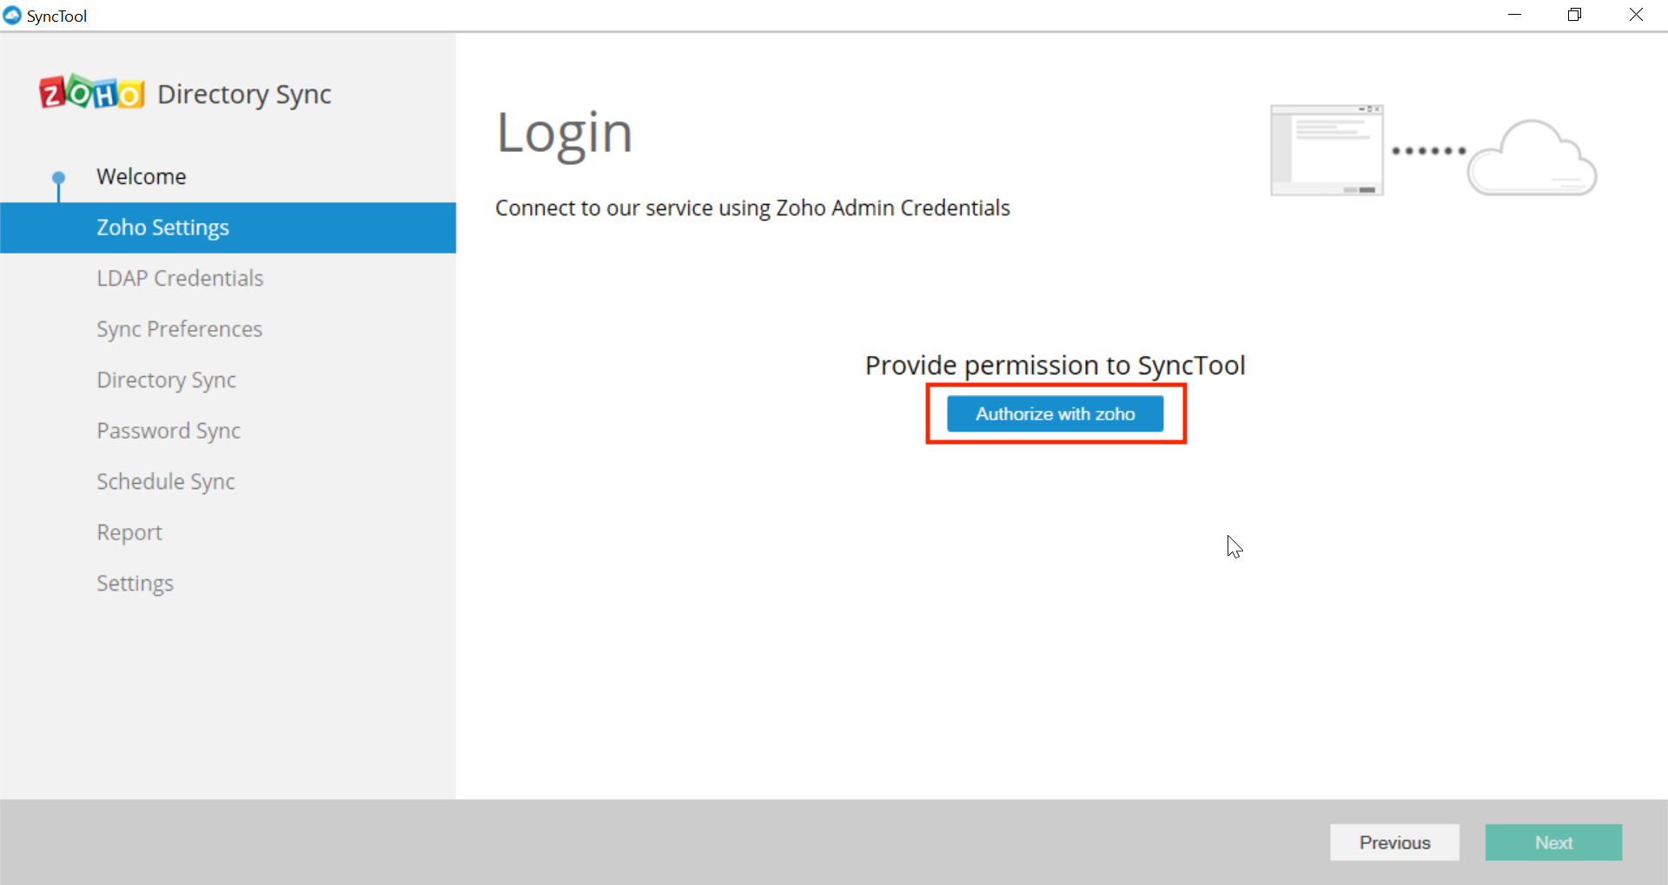Viewport: 1668px width, 885px height.
Task: Click the highlighted Zoho Settings entry
Action: coord(162,227)
